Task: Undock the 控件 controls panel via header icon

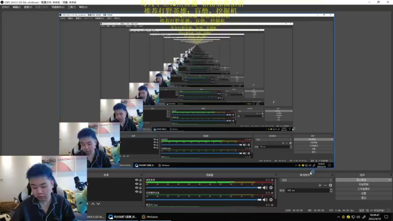Action: pyautogui.click(x=391, y=175)
